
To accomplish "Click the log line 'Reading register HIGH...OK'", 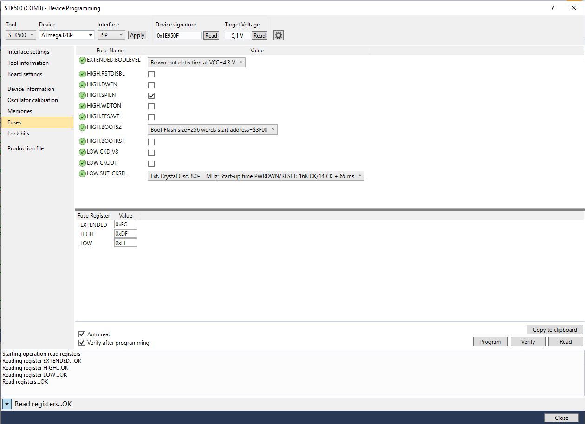I will pyautogui.click(x=35, y=368).
